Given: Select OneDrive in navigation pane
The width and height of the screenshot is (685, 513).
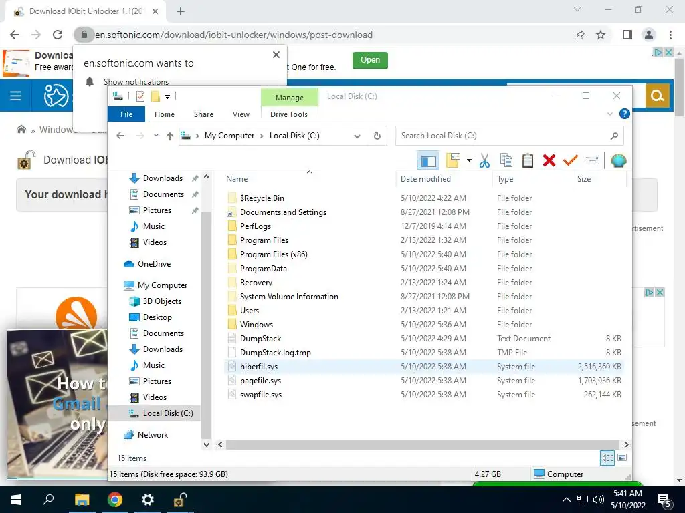Looking at the screenshot, I should coord(154,263).
